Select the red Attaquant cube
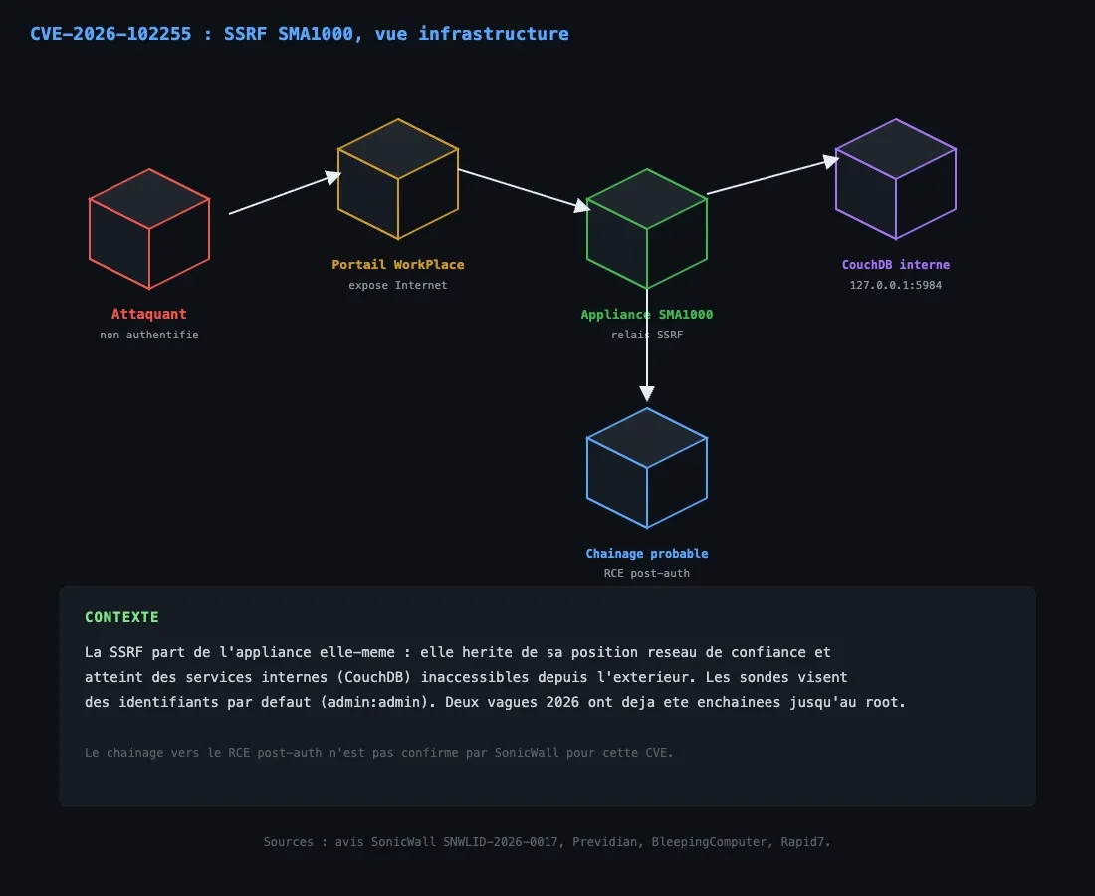1095x896 pixels. pyautogui.click(x=149, y=229)
